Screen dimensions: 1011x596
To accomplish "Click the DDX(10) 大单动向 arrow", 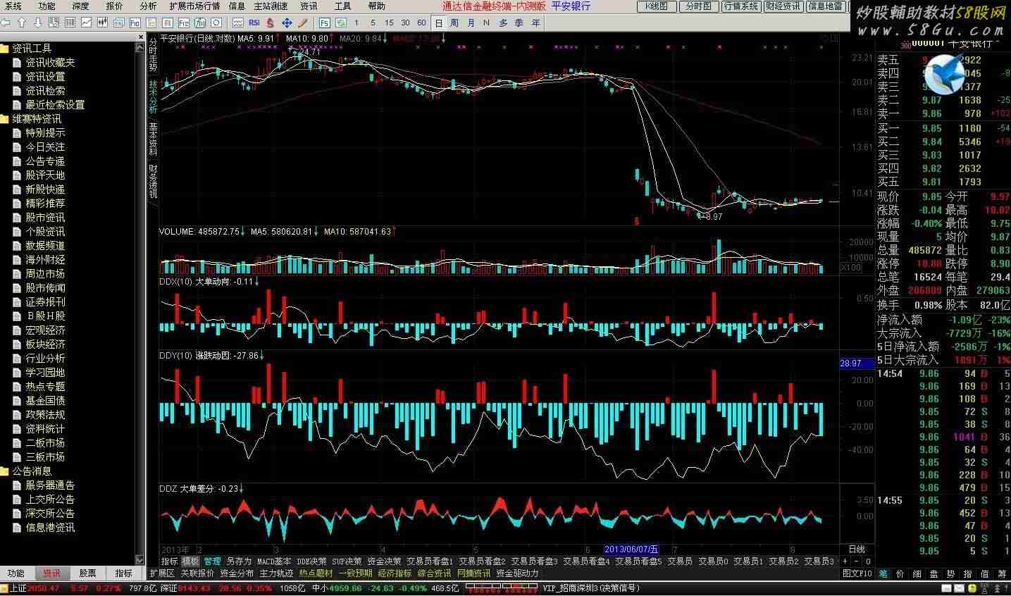I will (257, 281).
